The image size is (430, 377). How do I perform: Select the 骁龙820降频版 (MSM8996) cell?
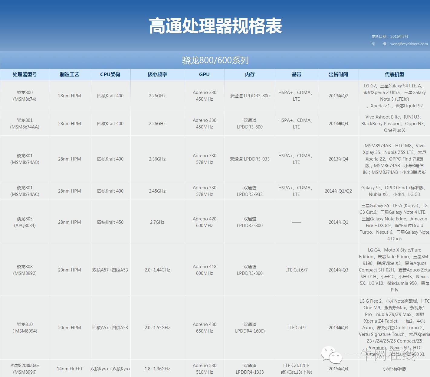coord(25,369)
